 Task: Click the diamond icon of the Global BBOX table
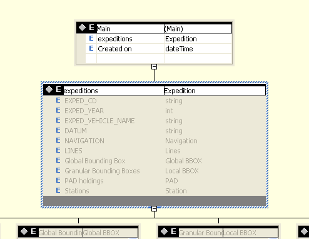click(x=24, y=231)
